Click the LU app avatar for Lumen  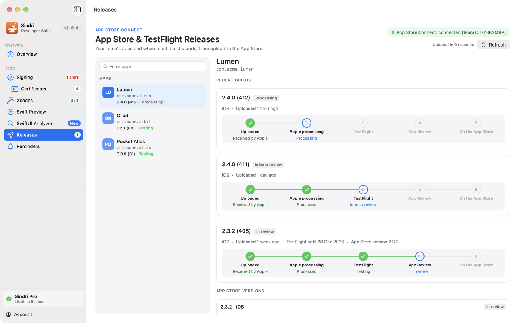coord(108,92)
